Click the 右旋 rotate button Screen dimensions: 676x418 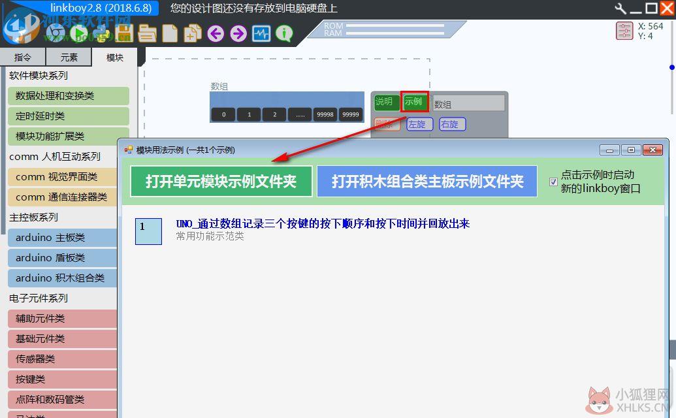(x=452, y=124)
